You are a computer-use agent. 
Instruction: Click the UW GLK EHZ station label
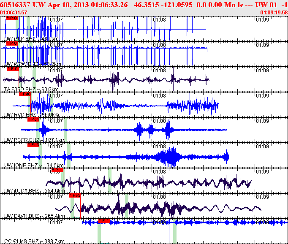31,39
